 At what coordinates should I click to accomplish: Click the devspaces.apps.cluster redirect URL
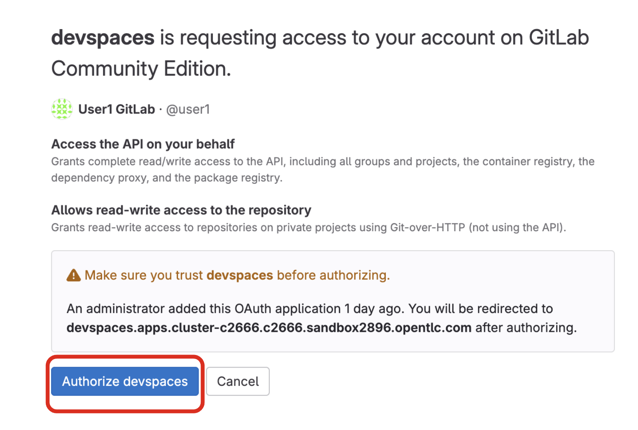(x=269, y=328)
